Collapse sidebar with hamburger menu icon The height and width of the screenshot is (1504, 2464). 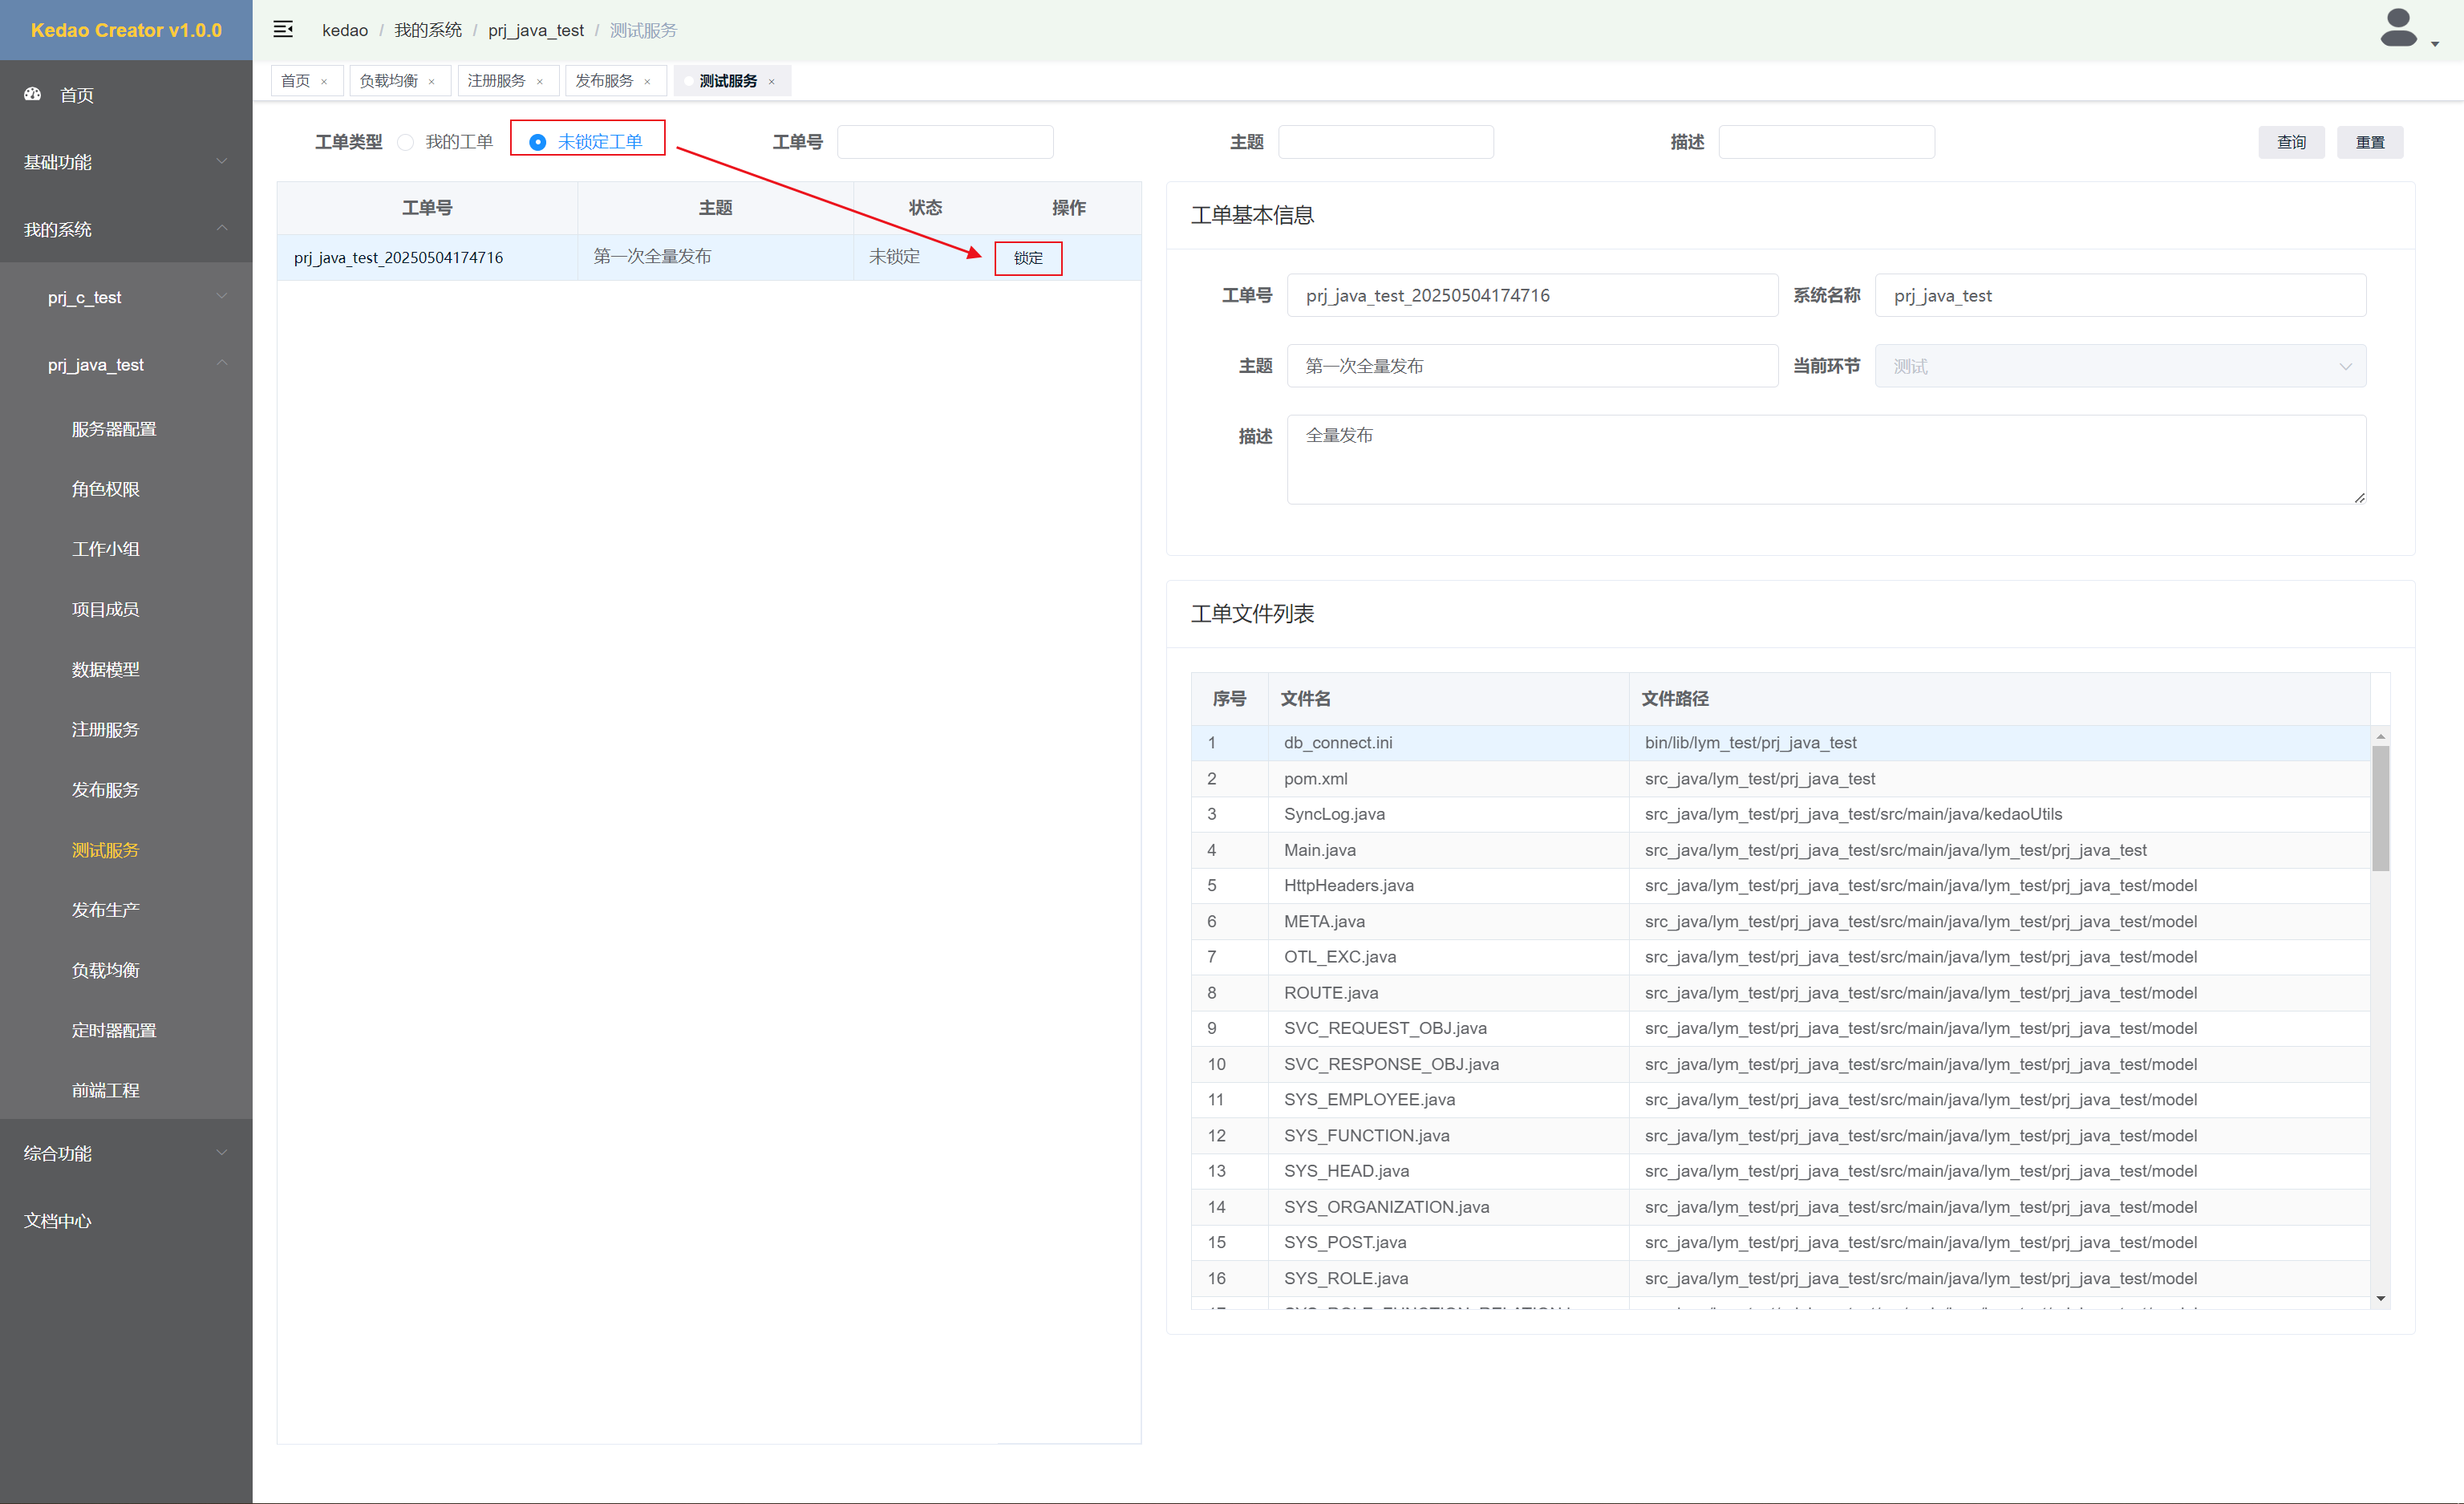(x=283, y=29)
